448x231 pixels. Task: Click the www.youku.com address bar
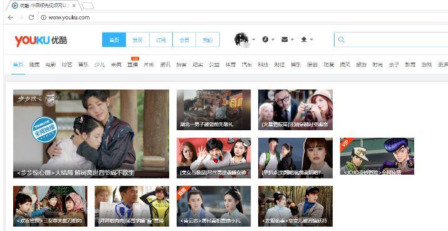243,18
